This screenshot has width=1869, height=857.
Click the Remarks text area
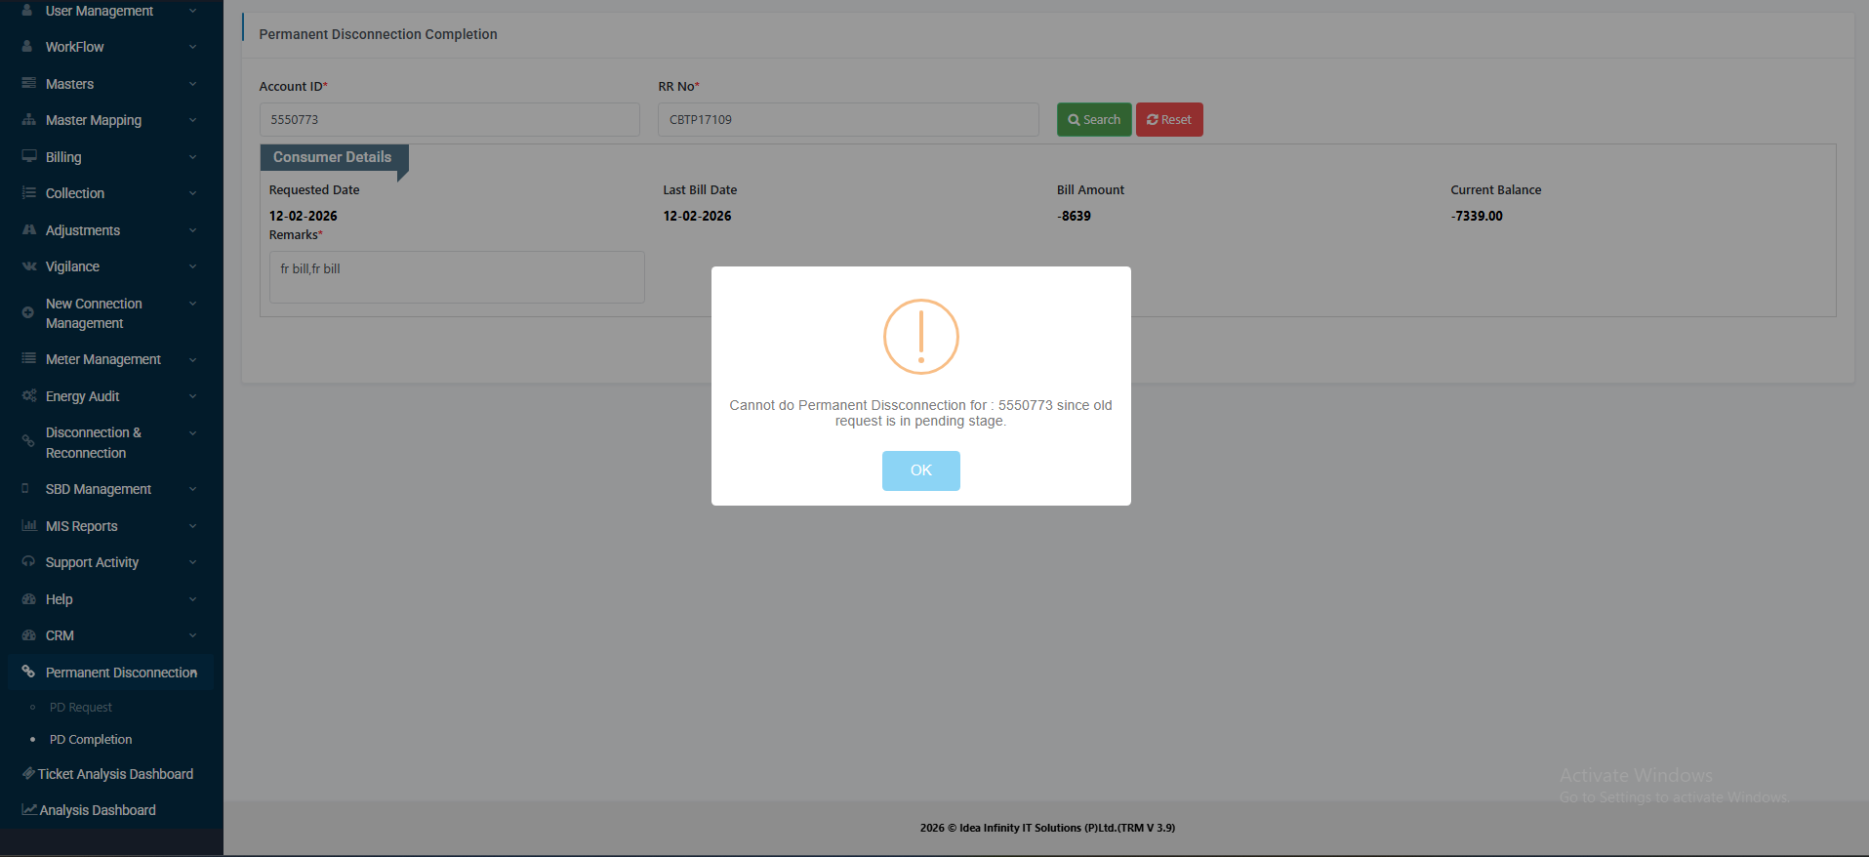coord(457,277)
